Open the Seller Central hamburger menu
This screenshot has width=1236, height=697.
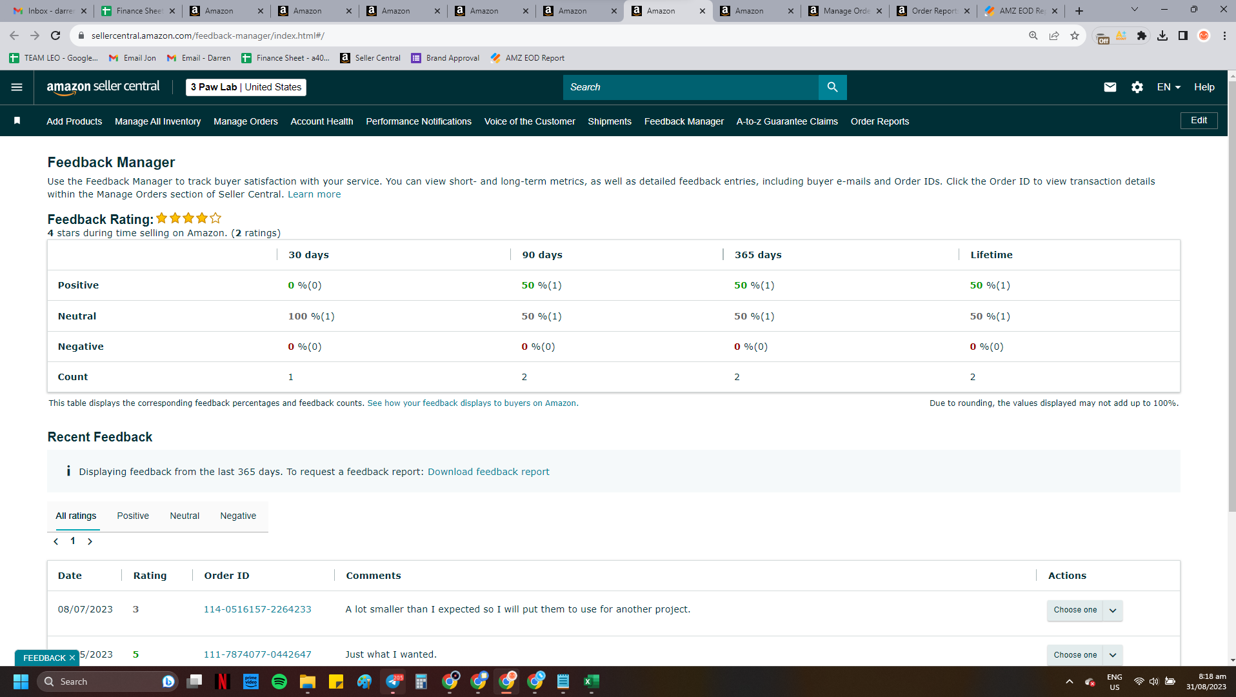17,87
